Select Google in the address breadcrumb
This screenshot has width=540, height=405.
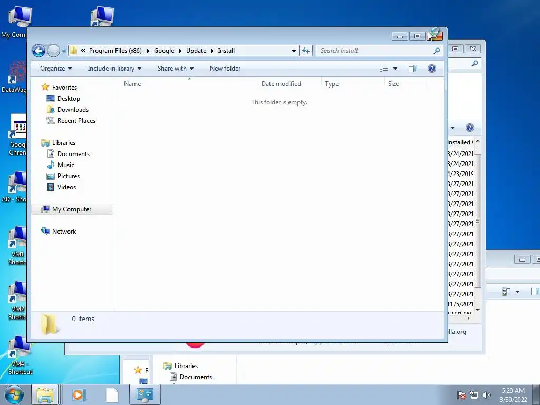tap(164, 51)
